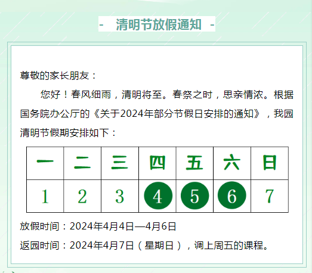Select the green circled date 5
This screenshot has height=273, width=312.
pos(195,196)
